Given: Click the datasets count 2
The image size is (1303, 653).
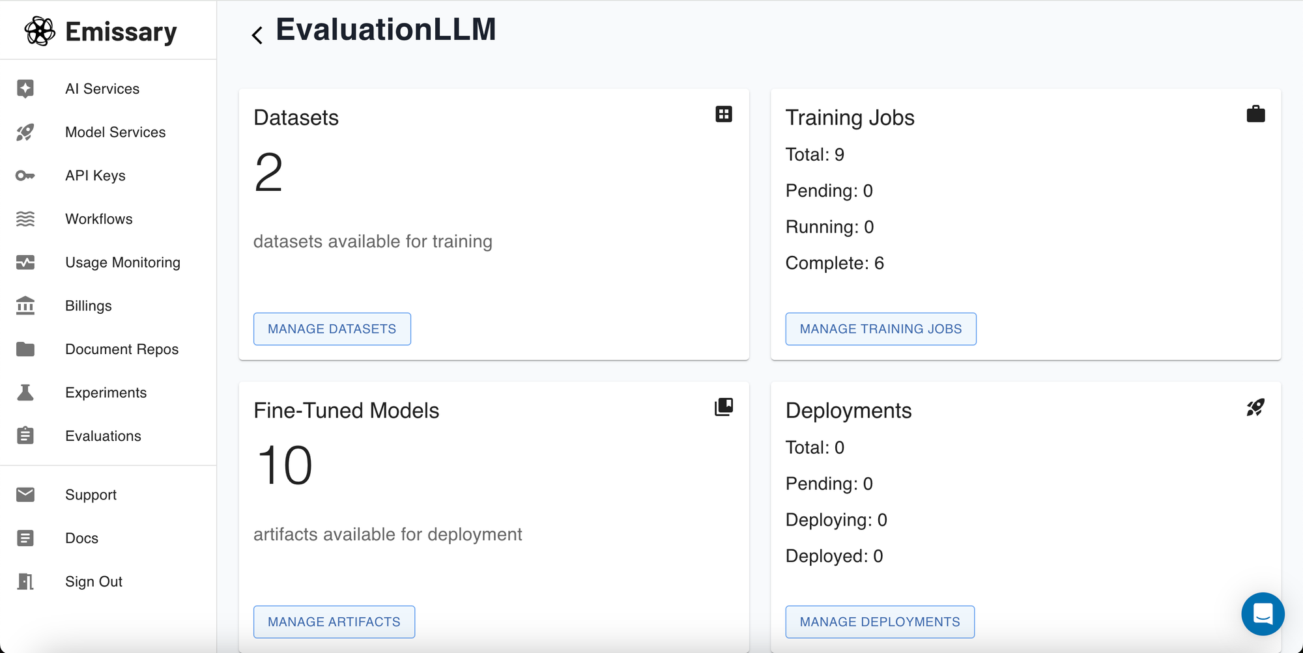Looking at the screenshot, I should 268,173.
